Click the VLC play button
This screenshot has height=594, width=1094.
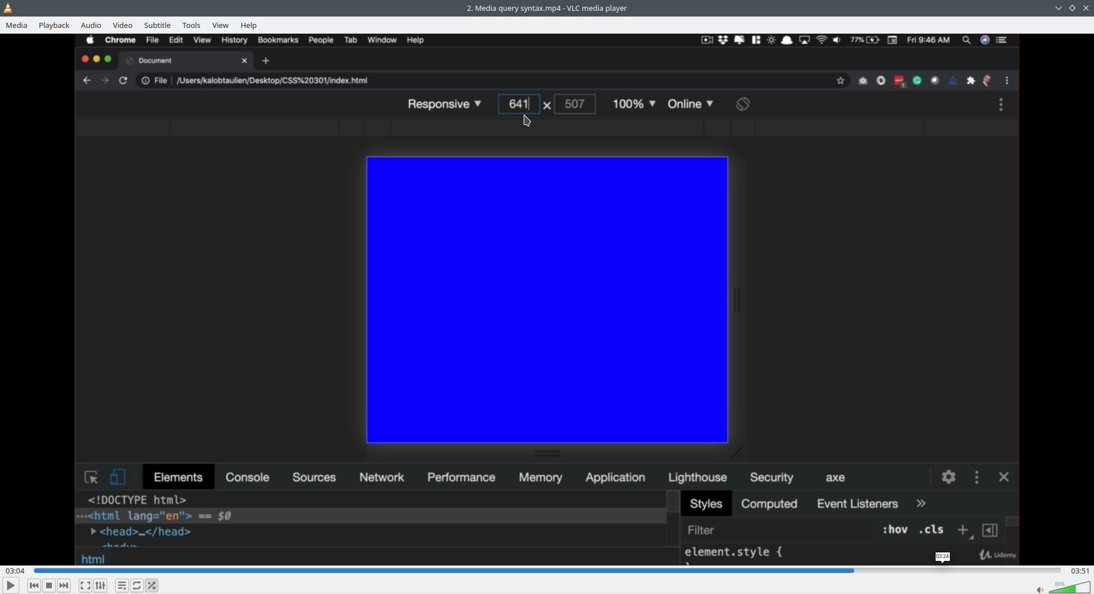(11, 585)
